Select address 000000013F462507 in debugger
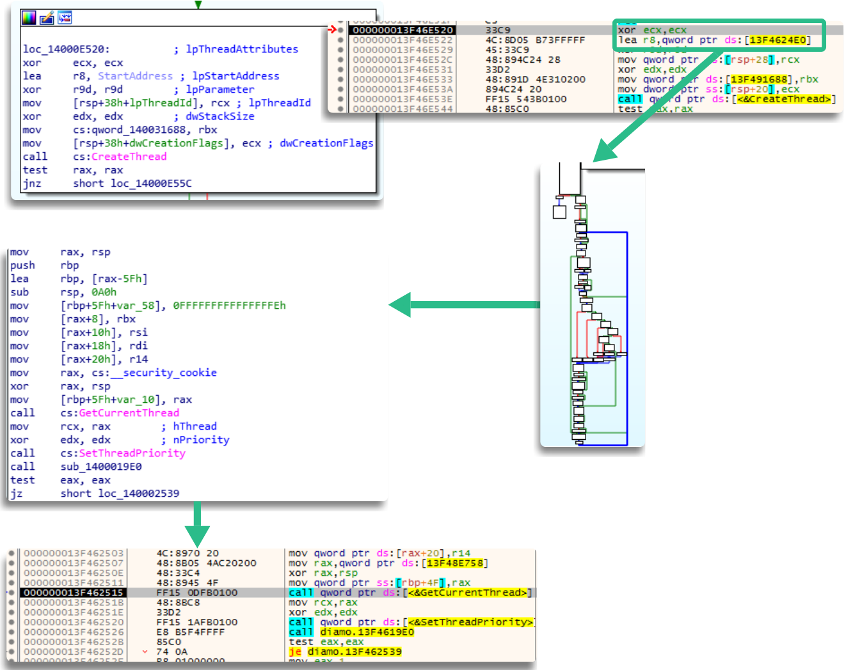 pyautogui.click(x=74, y=563)
